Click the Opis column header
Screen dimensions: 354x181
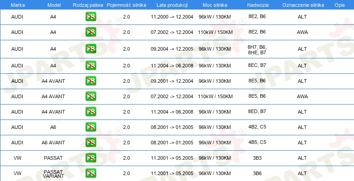point(340,5)
